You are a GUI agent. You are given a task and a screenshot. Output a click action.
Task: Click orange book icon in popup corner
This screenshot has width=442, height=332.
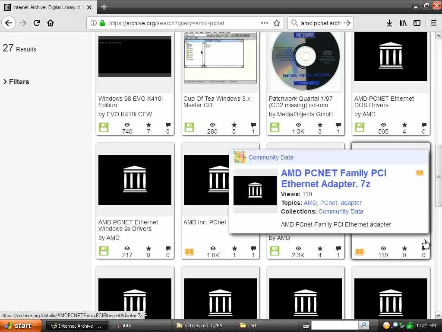(420, 173)
